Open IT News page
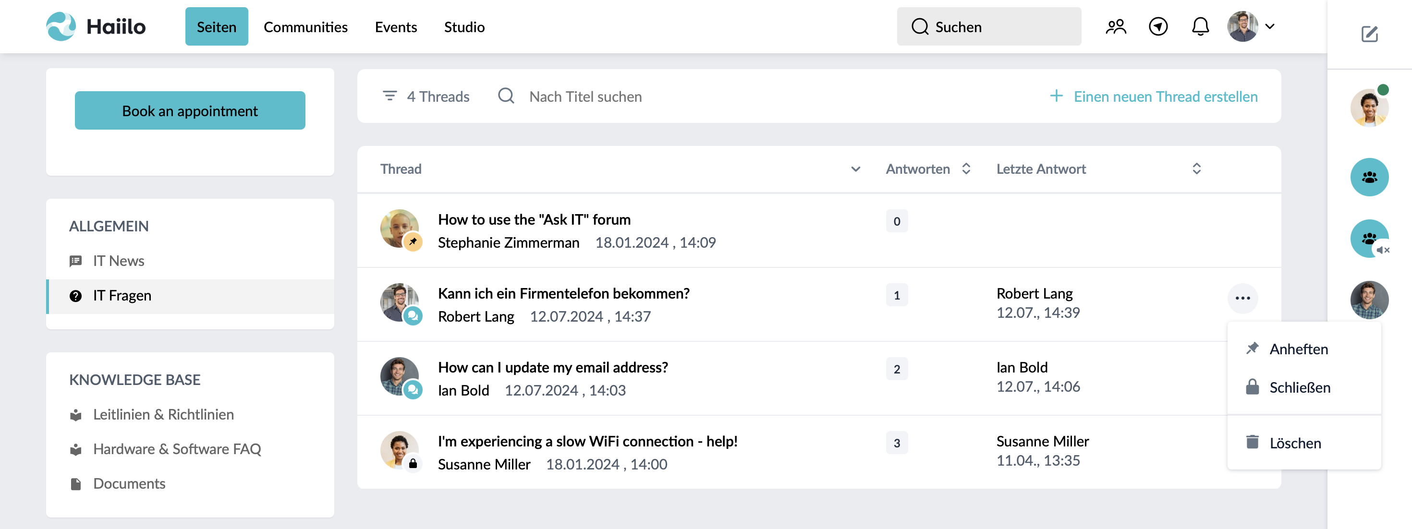1412x529 pixels. coord(190,261)
